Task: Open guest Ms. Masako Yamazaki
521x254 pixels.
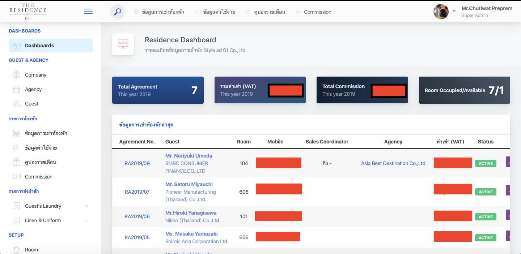Action: point(191,234)
